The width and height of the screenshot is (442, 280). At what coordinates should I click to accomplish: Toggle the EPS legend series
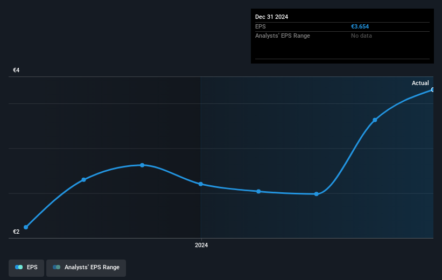(x=26, y=267)
